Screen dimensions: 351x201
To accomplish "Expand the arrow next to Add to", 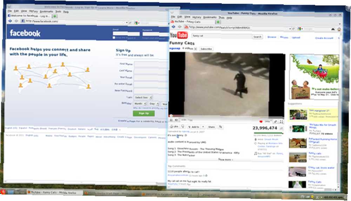I will coord(203,127).
